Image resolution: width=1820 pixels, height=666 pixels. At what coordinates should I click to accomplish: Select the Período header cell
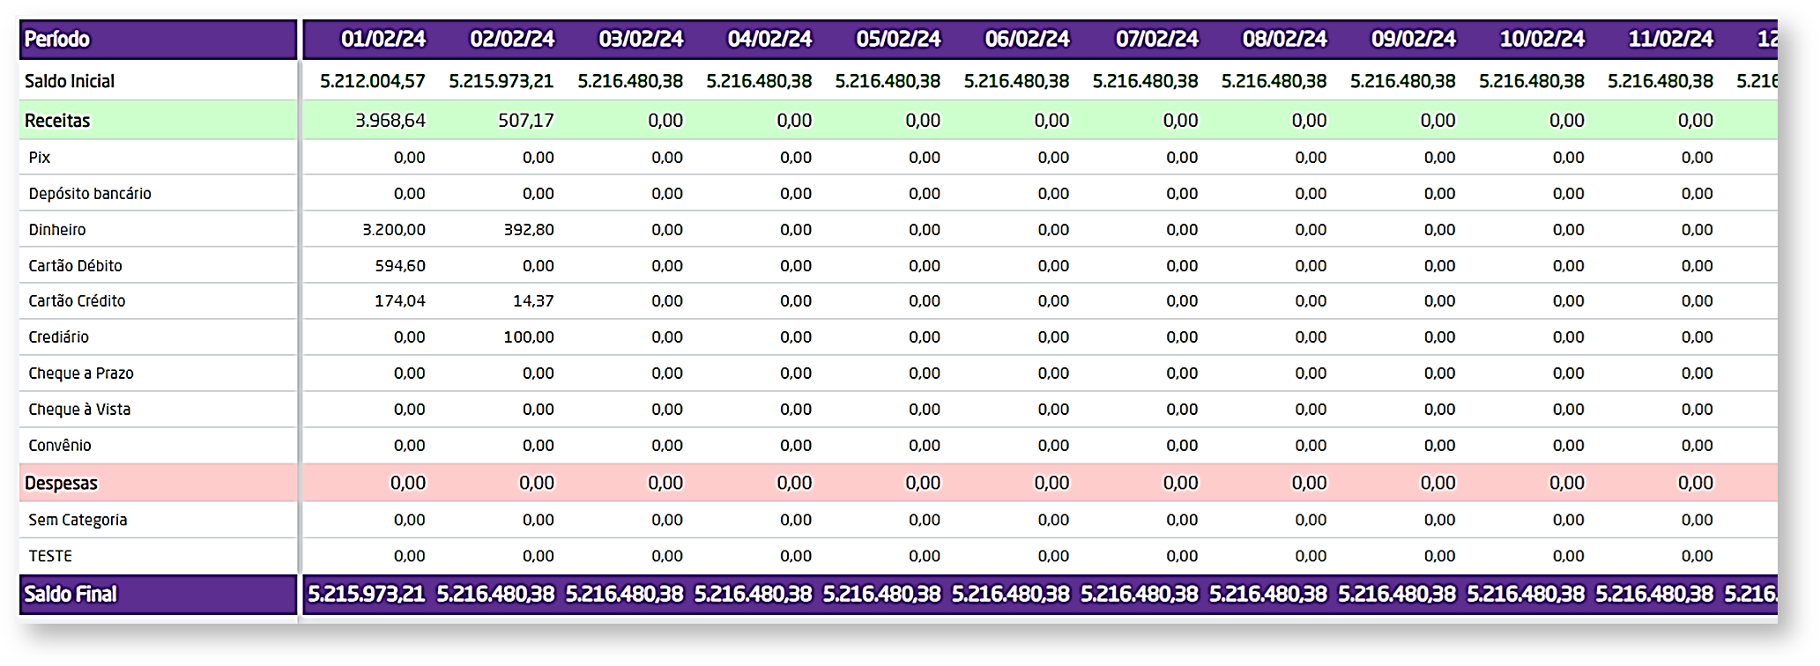(x=158, y=40)
